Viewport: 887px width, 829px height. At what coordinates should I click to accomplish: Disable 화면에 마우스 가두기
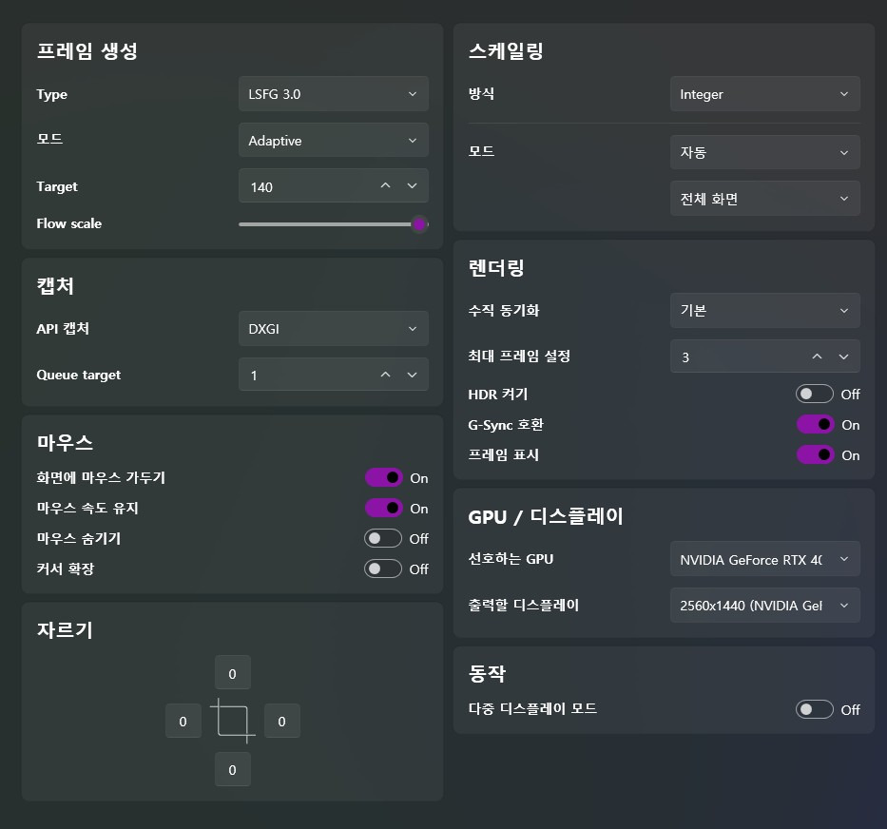383,477
